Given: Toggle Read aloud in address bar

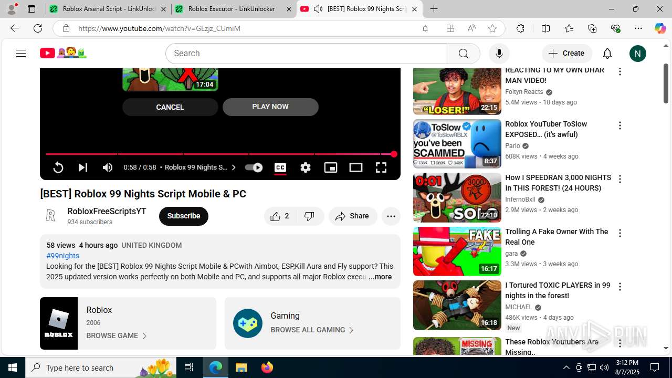Looking at the screenshot, I should [471, 28].
